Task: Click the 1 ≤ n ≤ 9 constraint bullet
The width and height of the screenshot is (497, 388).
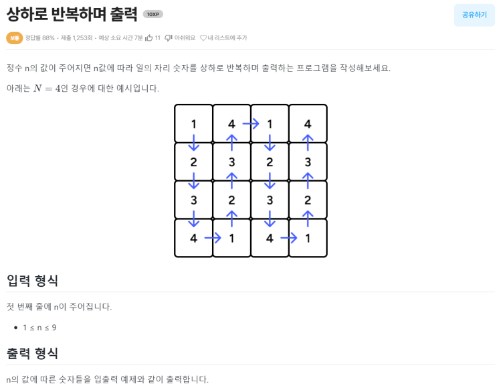Action: (x=39, y=328)
